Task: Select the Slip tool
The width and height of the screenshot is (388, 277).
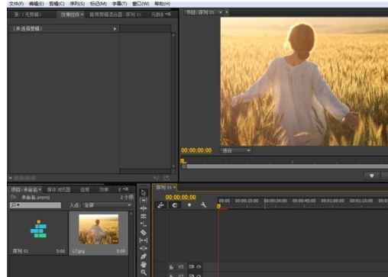Action: tap(144, 240)
